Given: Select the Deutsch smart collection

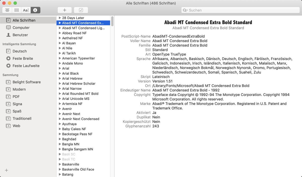Looking at the screenshot, I should (28, 51).
